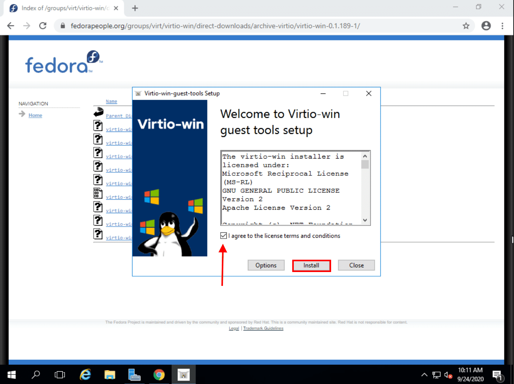
Task: Check the license agreement checkbox
Action: coord(223,236)
